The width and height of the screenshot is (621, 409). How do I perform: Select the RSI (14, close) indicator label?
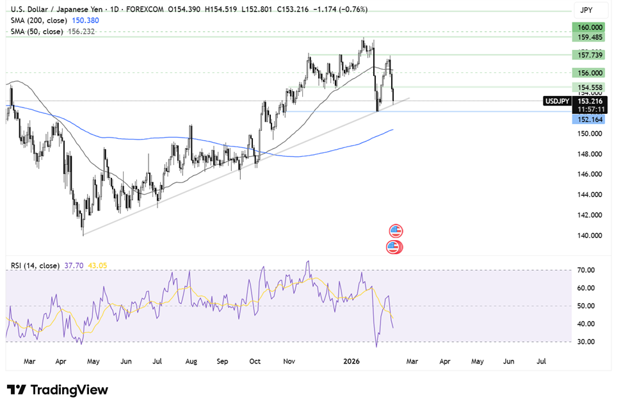(35, 266)
